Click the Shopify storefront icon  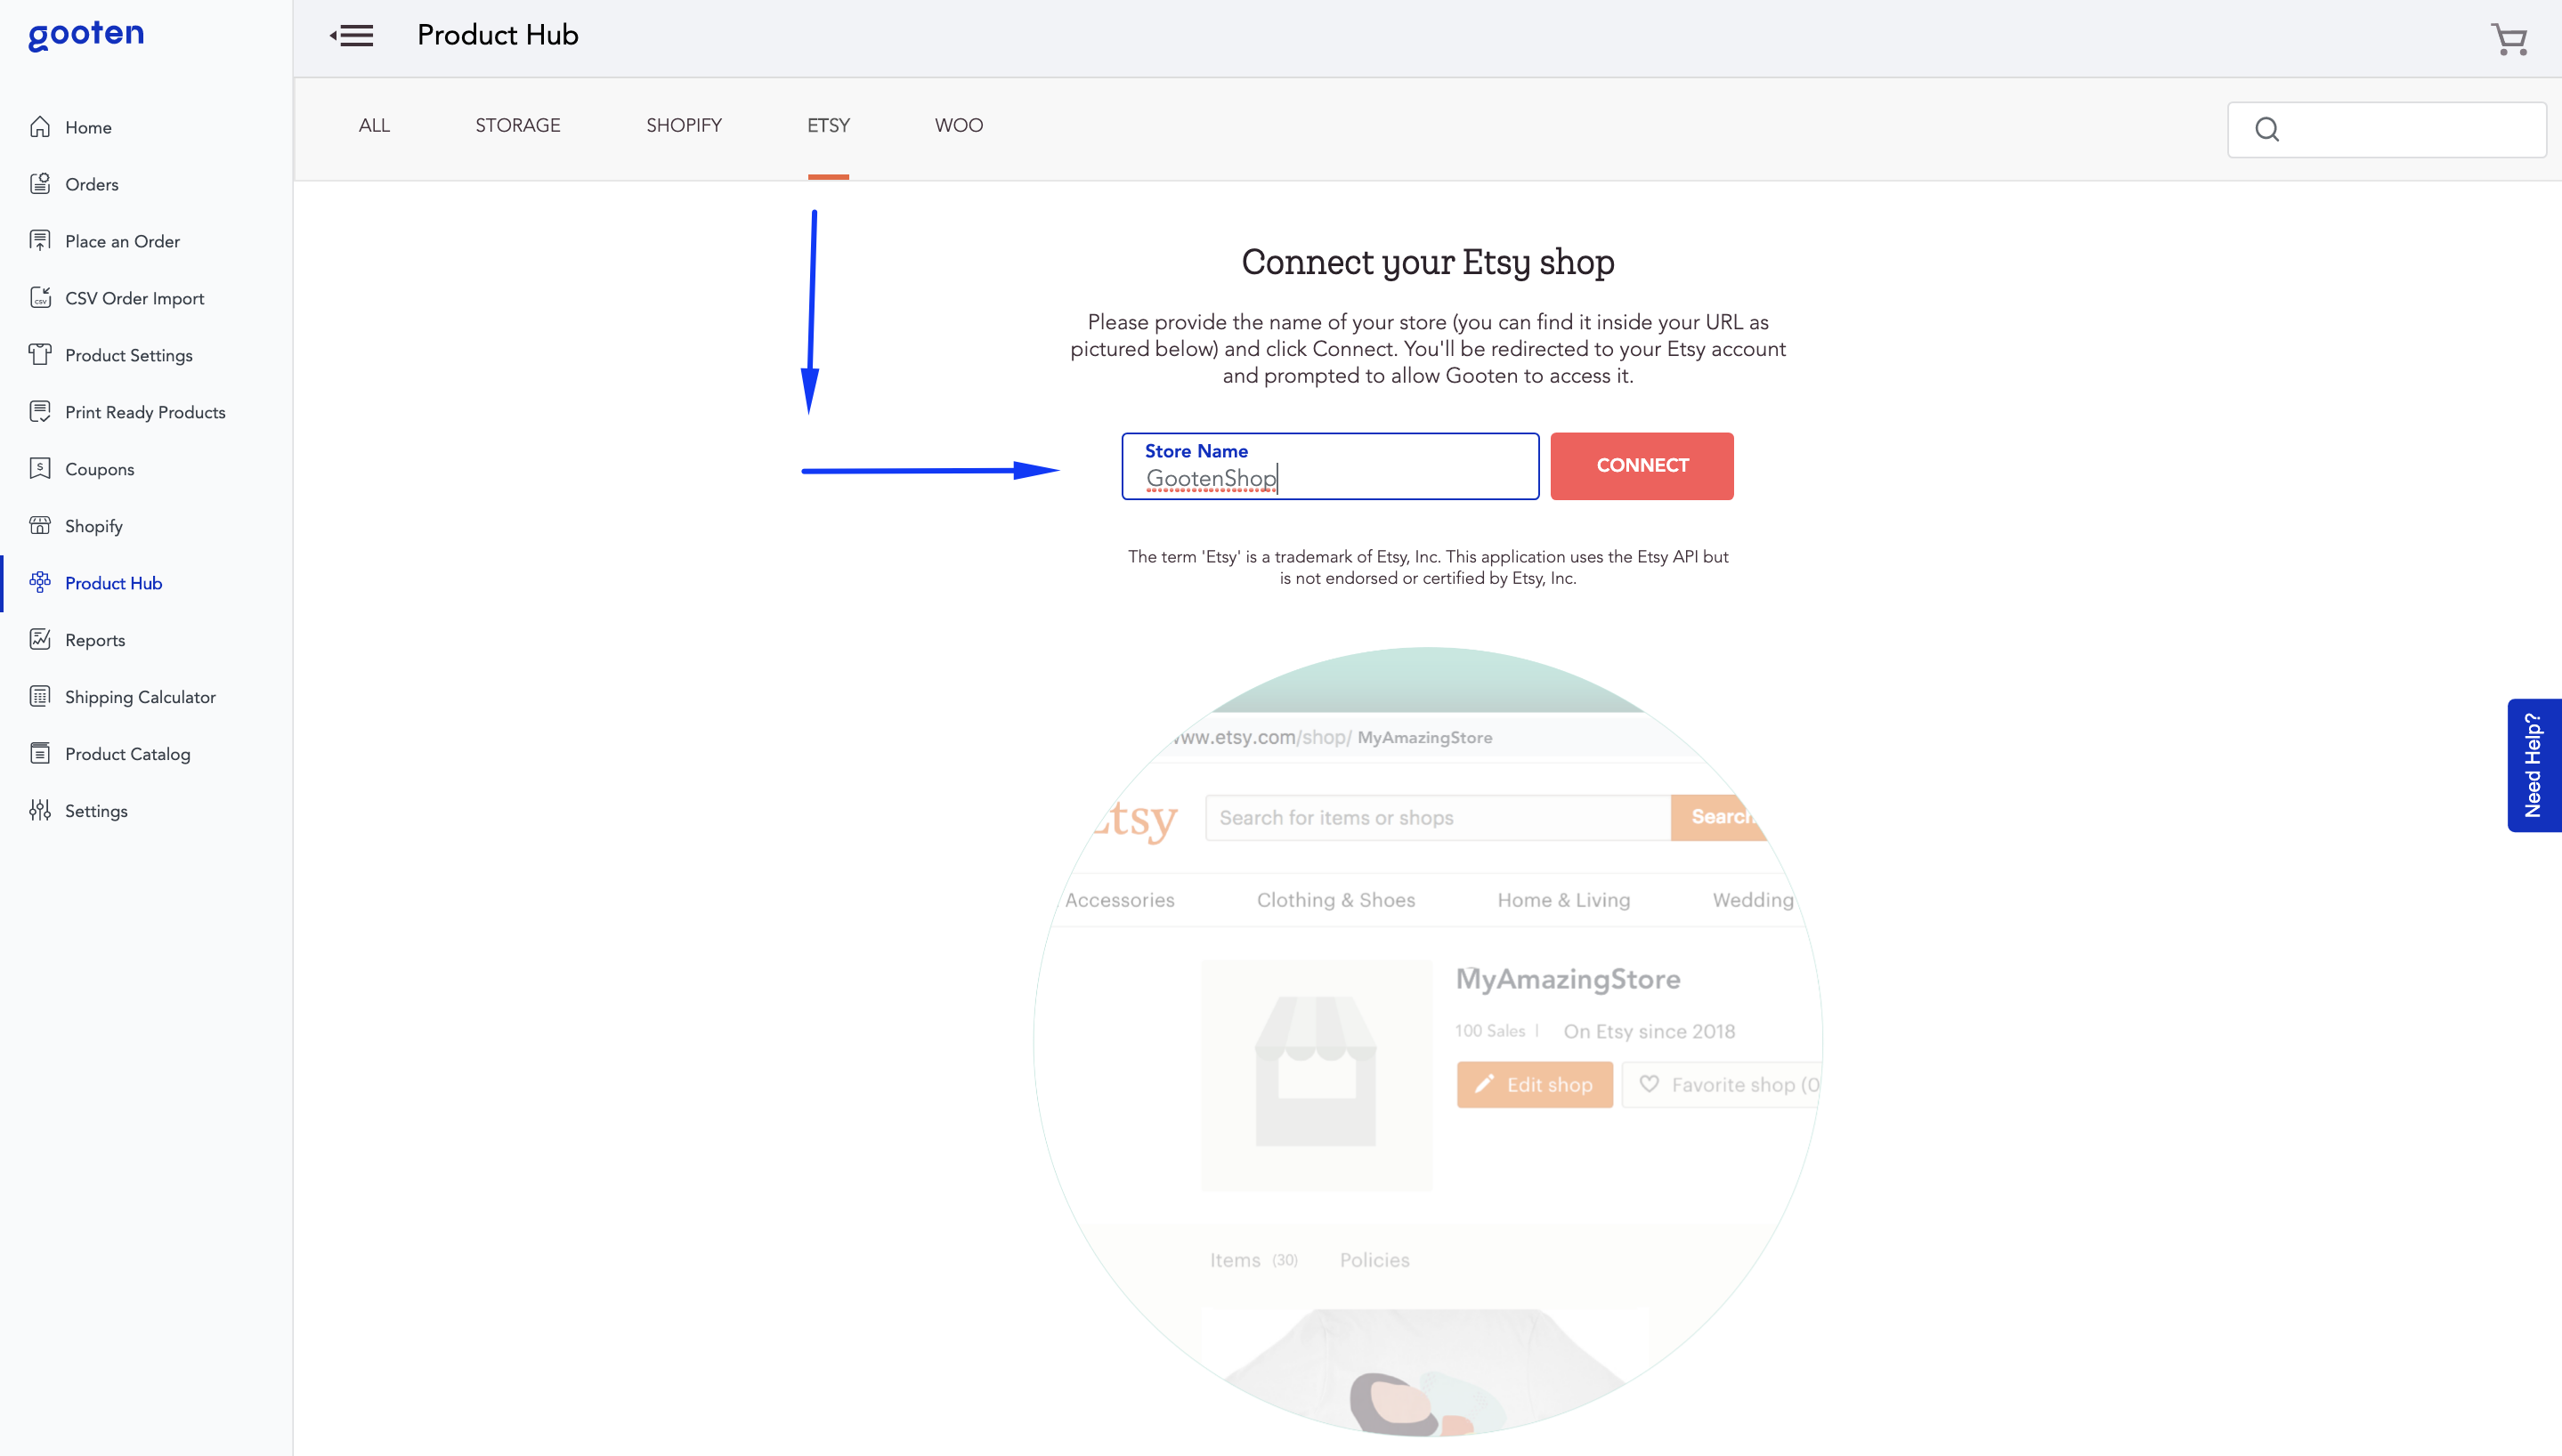coord(40,526)
